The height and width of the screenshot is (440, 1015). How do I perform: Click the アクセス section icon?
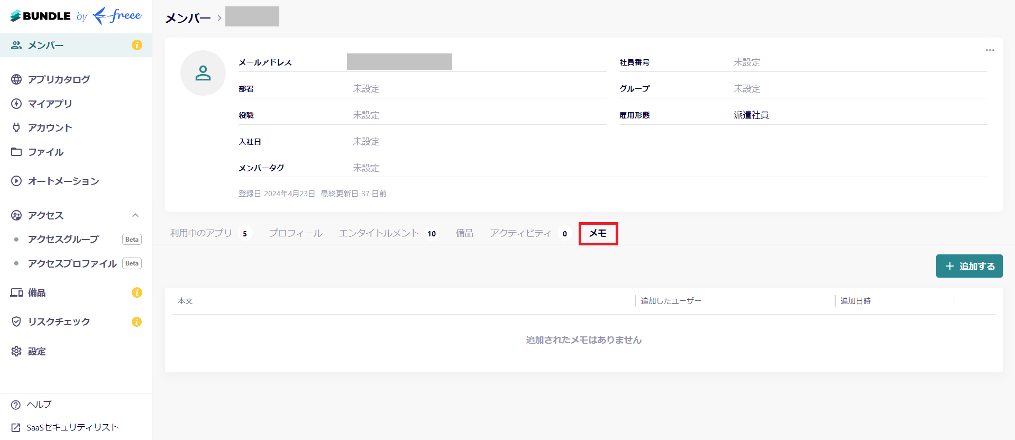tap(16, 215)
